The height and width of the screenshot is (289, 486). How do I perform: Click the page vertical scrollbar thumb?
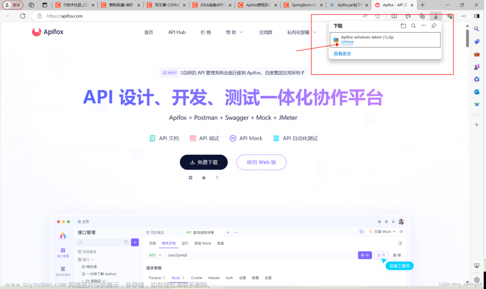point(468,38)
